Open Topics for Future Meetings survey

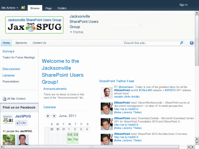[x=19, y=57]
